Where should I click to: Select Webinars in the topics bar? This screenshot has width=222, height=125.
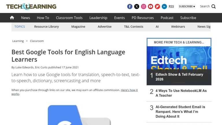tap(178, 27)
